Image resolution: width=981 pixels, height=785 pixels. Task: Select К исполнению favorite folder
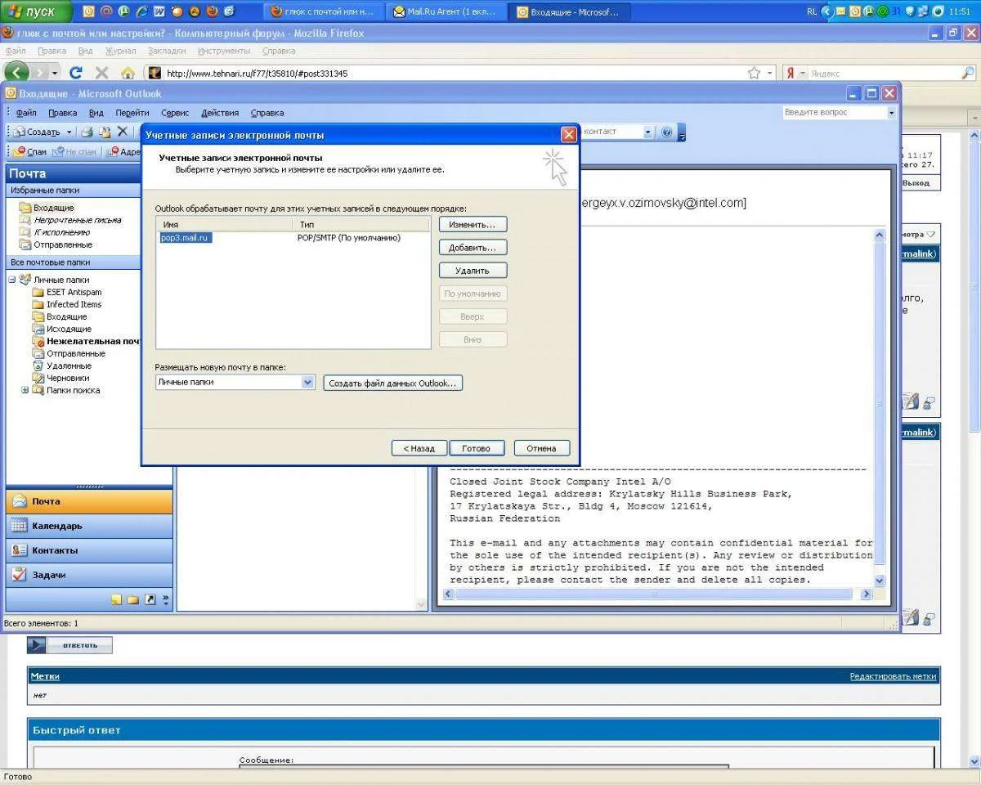point(55,232)
